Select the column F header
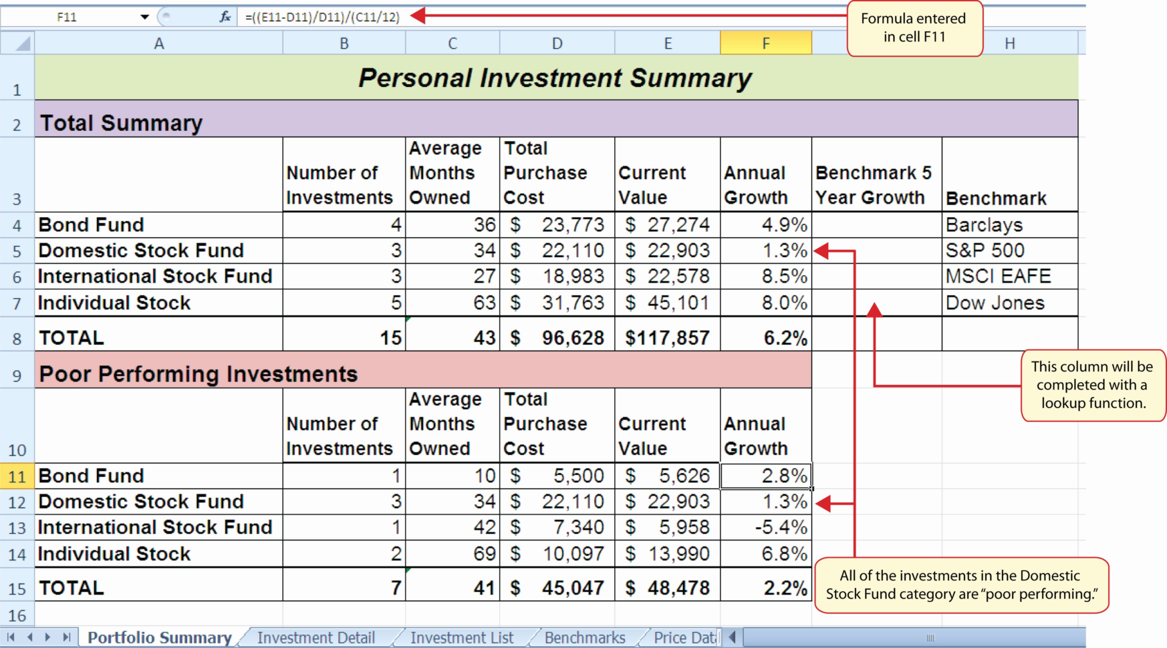The height and width of the screenshot is (648, 1167). 765,42
